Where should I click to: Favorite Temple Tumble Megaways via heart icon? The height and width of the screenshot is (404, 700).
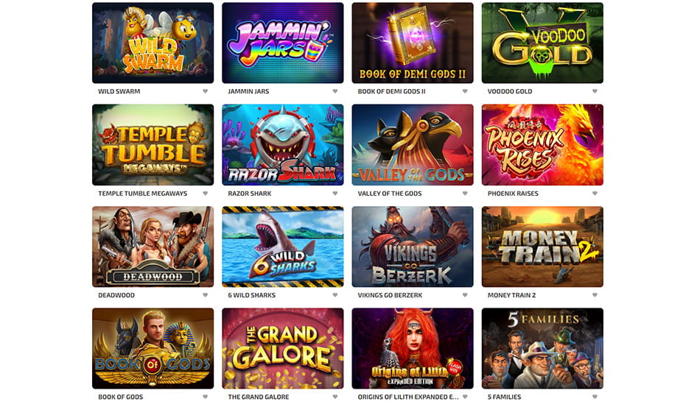[x=206, y=194]
